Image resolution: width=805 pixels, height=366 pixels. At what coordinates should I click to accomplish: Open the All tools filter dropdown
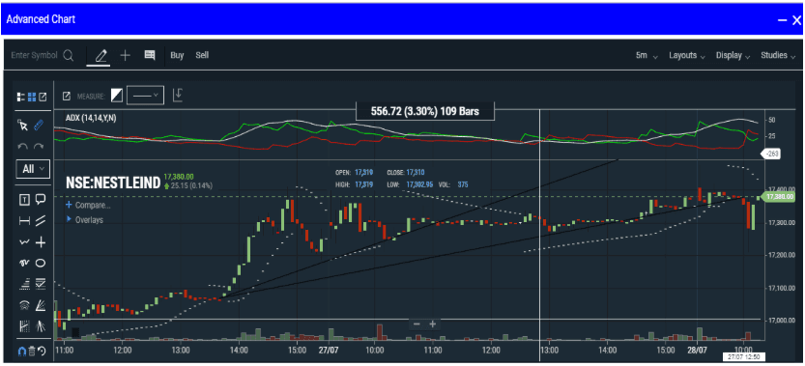click(x=34, y=168)
